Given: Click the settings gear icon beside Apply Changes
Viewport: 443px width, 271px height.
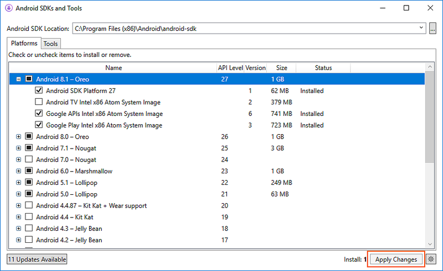Looking at the screenshot, I should [431, 259].
